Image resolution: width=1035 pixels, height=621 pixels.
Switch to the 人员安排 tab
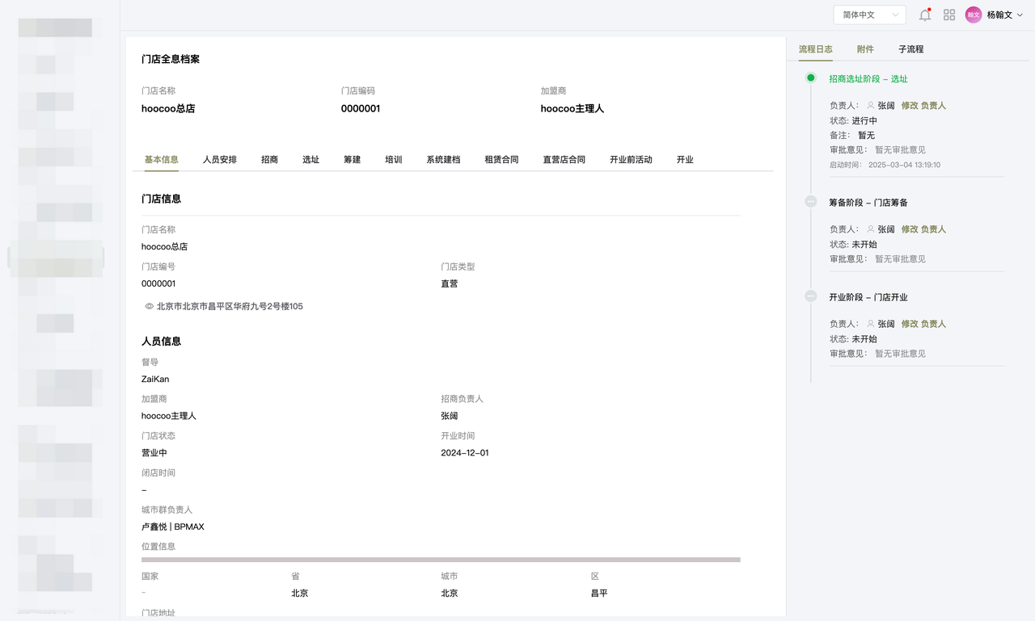tap(220, 160)
